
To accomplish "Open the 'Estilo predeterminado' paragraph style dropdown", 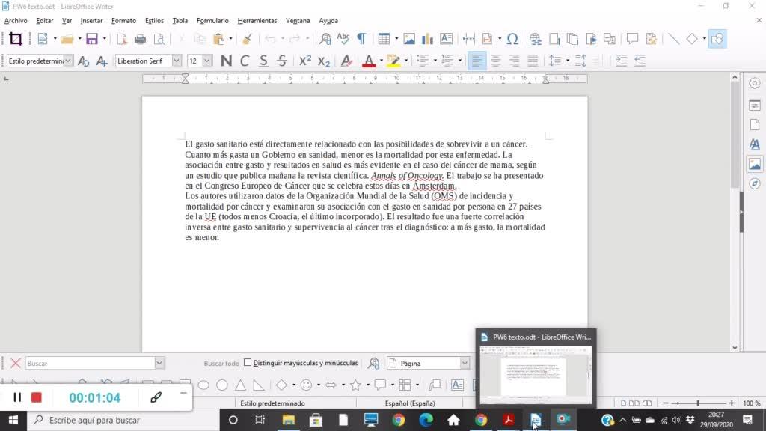I will (68, 61).
